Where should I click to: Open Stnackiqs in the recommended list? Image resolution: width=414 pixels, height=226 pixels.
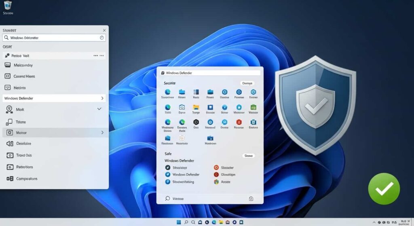176,168
